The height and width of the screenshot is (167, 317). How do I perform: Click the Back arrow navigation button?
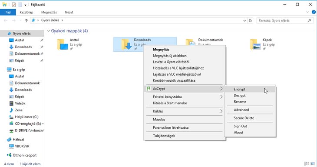click(x=6, y=20)
